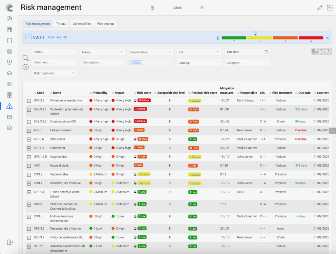Open the risk management warning-triangle sidebar icon

click(x=10, y=106)
